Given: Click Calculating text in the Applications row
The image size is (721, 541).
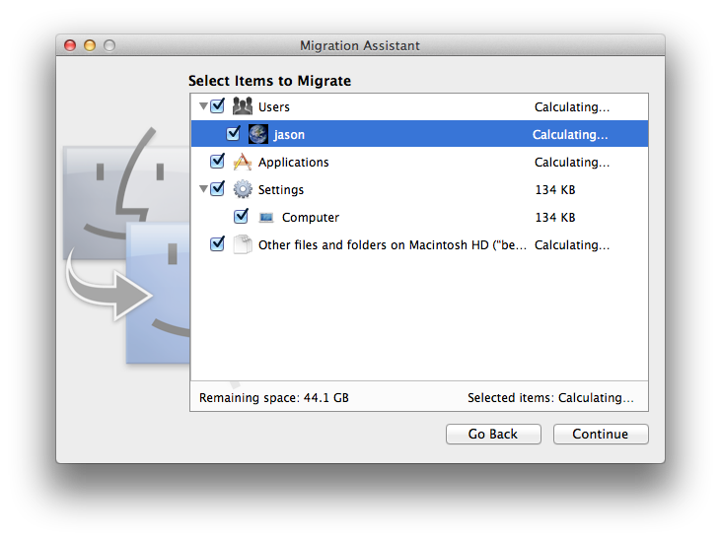Looking at the screenshot, I should pyautogui.click(x=571, y=163).
